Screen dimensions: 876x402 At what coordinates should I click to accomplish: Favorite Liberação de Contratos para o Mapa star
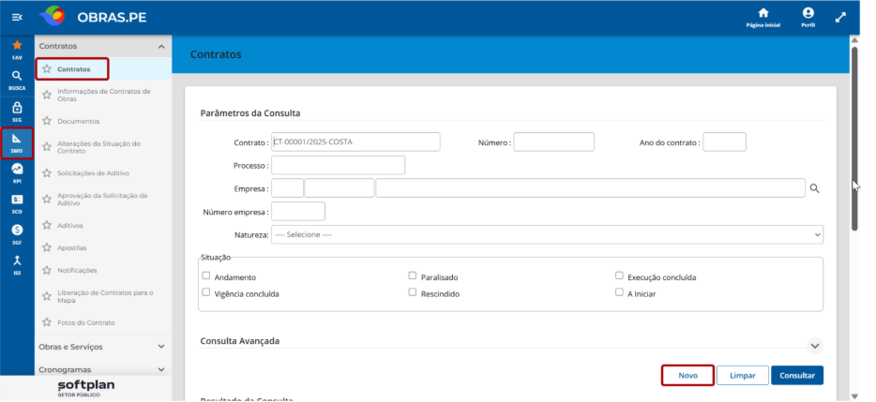point(47,296)
